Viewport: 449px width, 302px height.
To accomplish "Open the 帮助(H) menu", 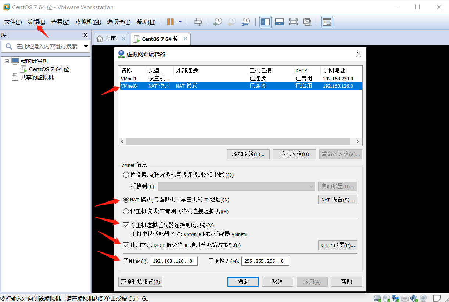I will tap(146, 22).
